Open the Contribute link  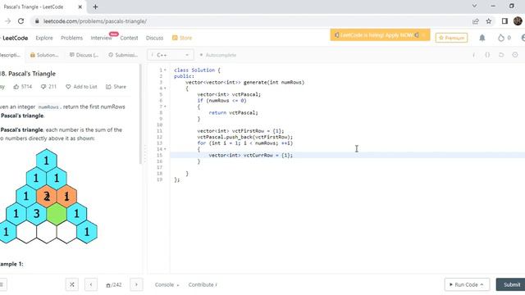(x=203, y=284)
